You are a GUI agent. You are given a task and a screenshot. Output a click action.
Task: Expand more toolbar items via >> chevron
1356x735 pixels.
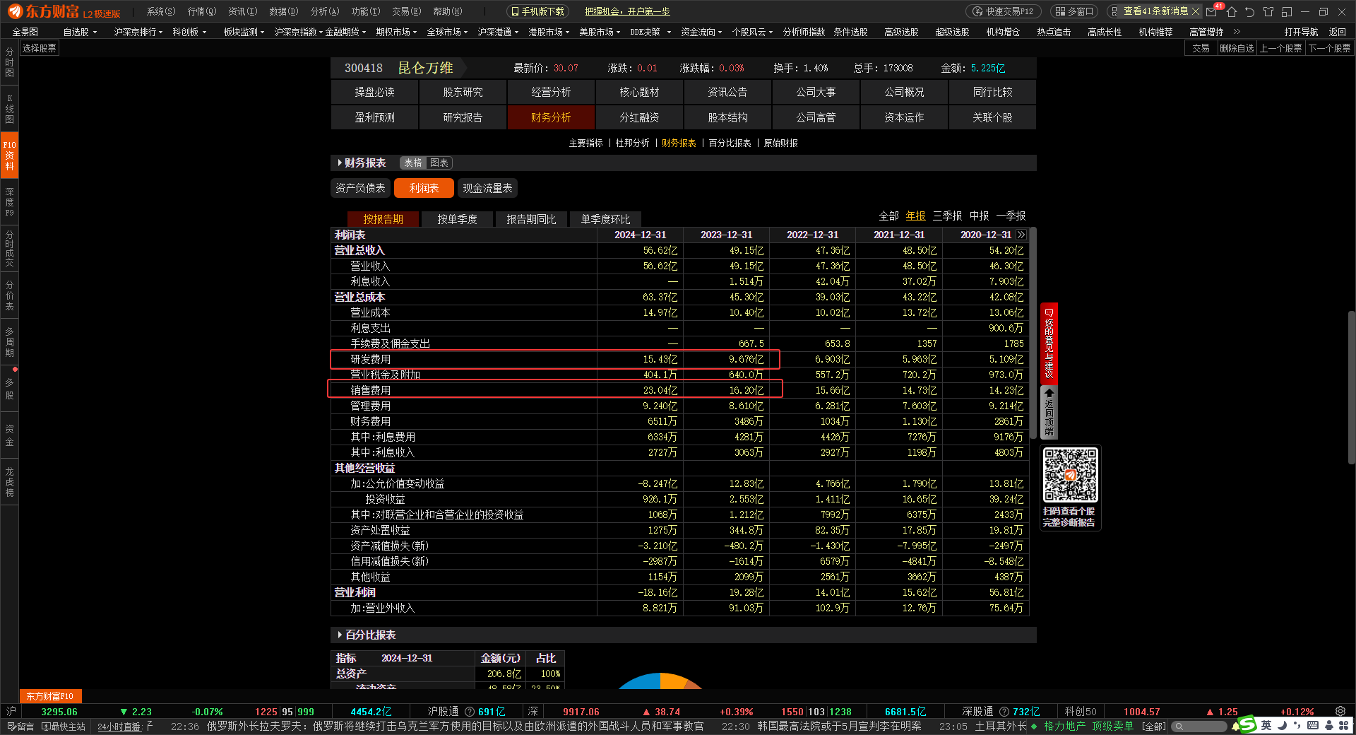point(1237,32)
